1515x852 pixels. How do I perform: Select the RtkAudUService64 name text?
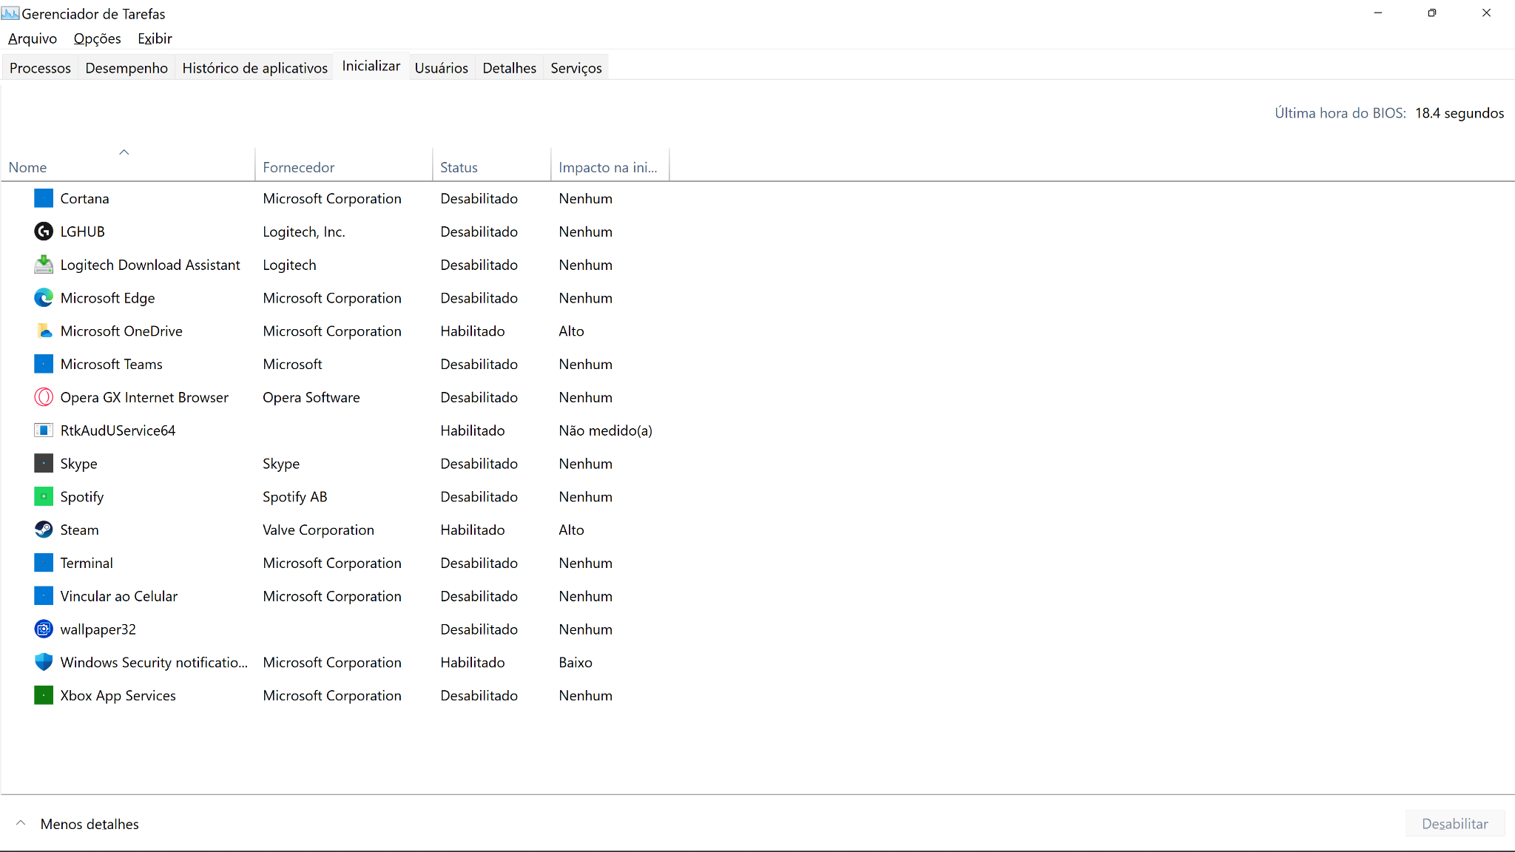pyautogui.click(x=118, y=430)
